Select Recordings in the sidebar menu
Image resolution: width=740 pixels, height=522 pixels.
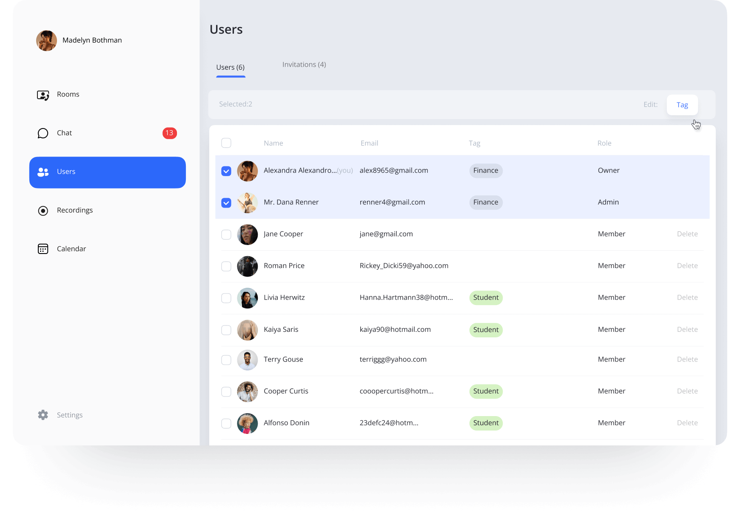pos(75,210)
